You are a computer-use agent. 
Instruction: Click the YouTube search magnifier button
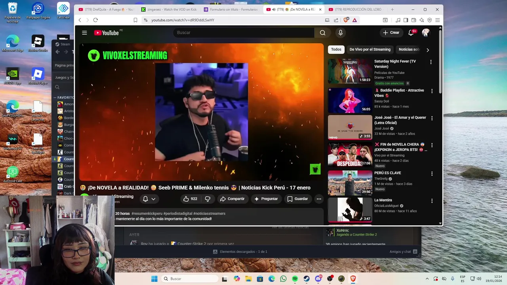pyautogui.click(x=322, y=33)
